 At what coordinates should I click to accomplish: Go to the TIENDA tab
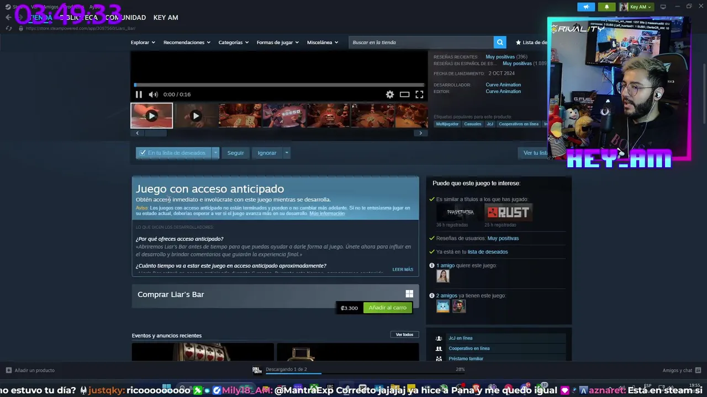pyautogui.click(x=41, y=18)
